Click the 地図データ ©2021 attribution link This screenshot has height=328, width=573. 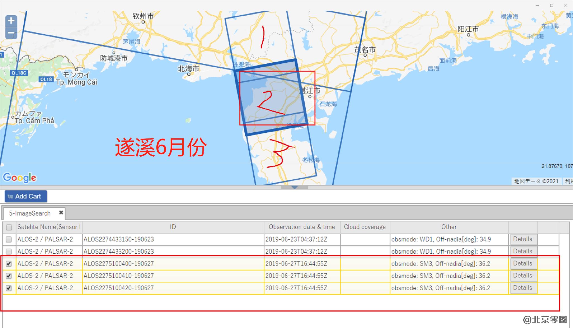(536, 181)
